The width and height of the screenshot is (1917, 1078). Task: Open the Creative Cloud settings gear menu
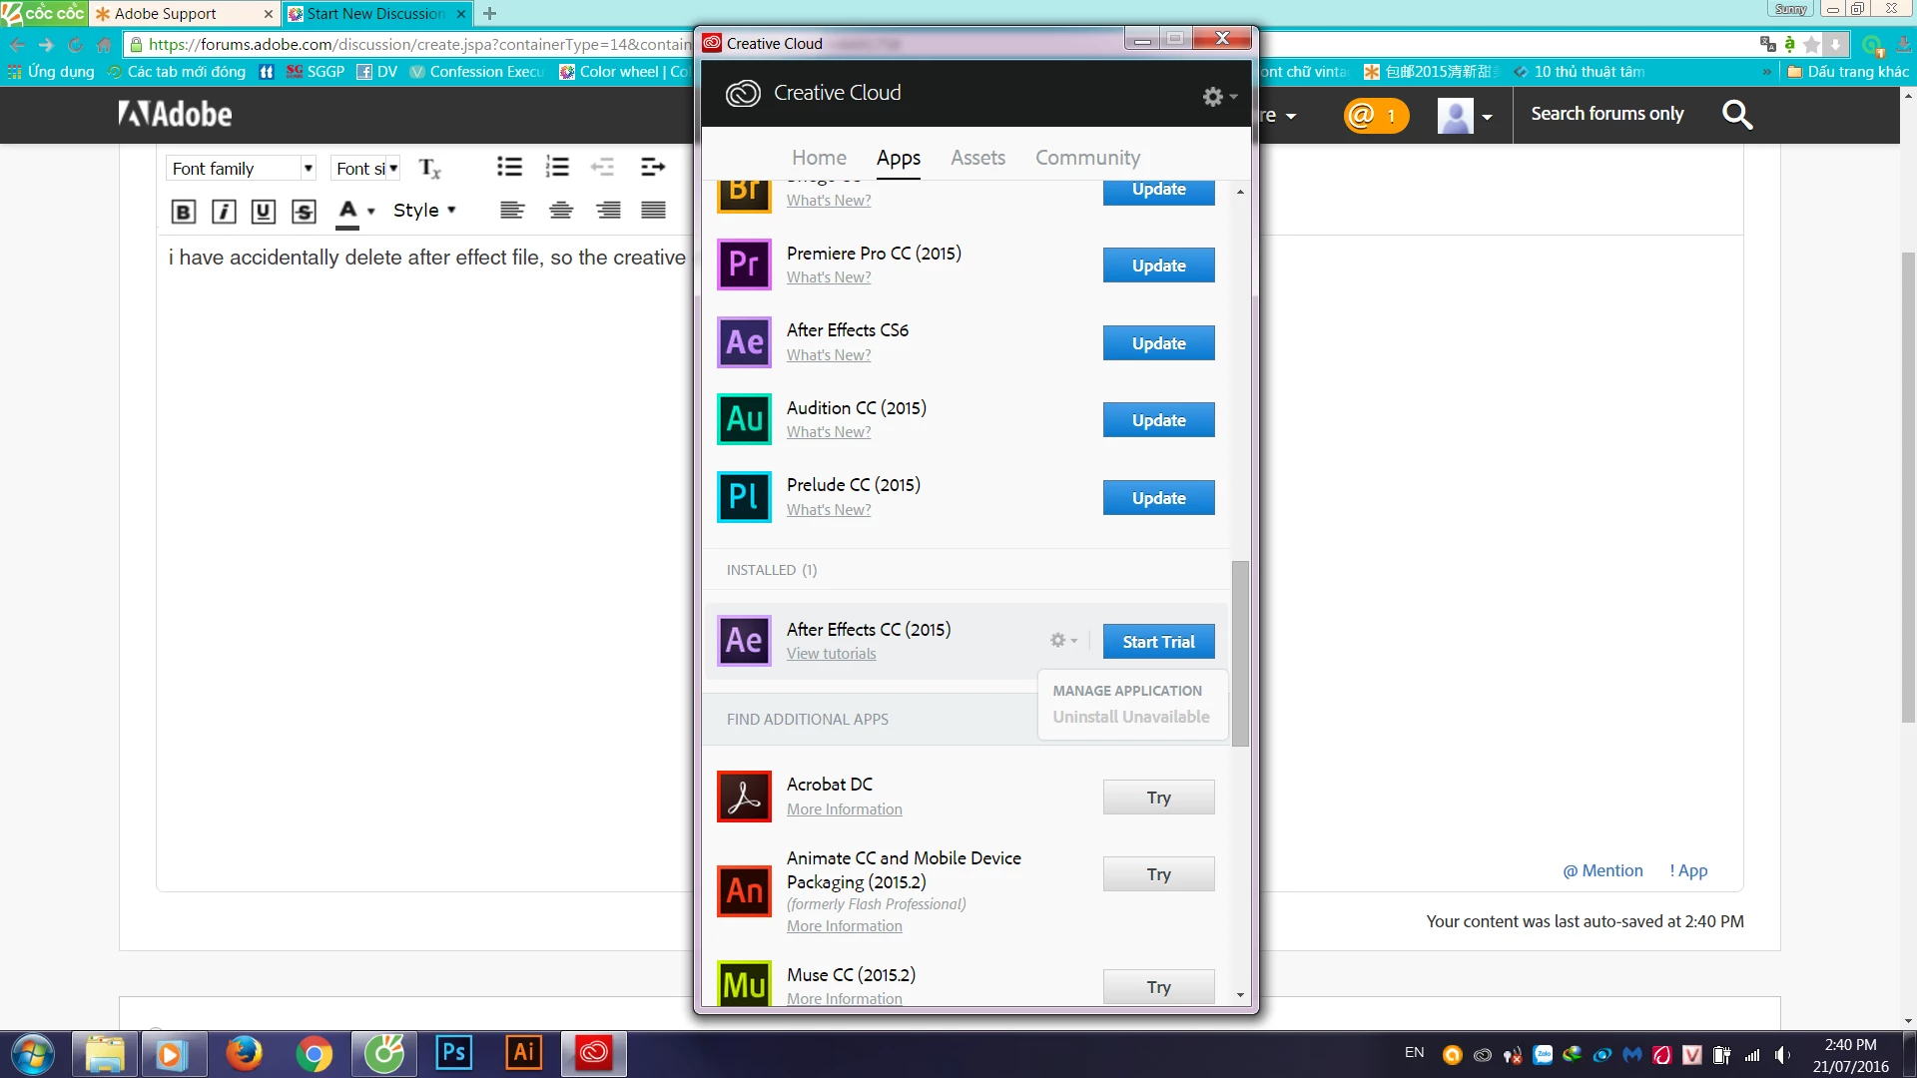coord(1219,96)
